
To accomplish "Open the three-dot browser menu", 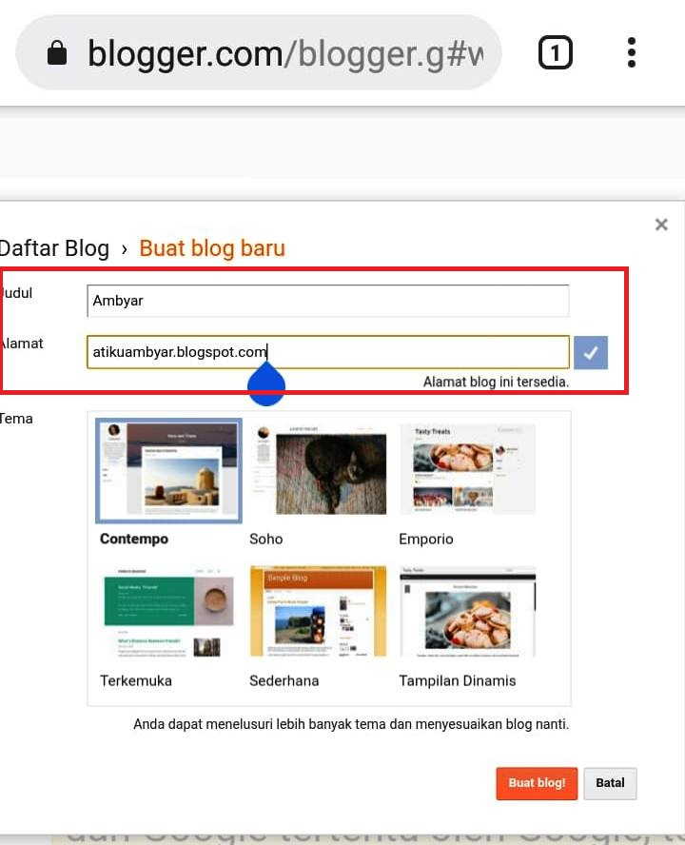I will 632,53.
